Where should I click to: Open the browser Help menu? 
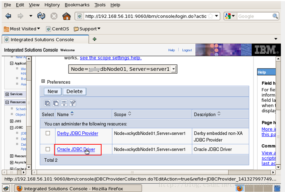coord(115,5)
